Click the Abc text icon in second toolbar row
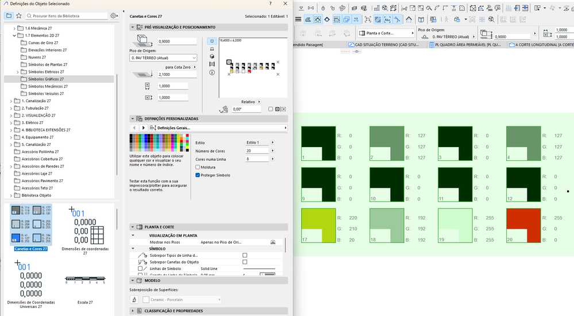Image resolution: width=574 pixels, height=316 pixels. point(387,20)
